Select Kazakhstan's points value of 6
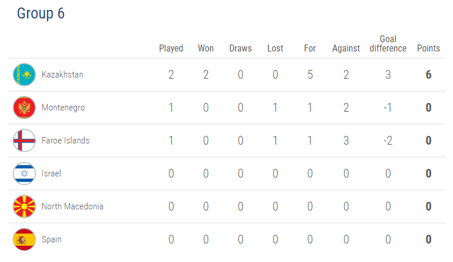Viewport: 453px width, 262px height. pos(429,75)
